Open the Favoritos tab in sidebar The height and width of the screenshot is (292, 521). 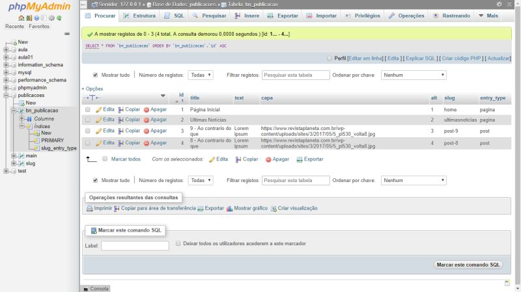point(39,26)
